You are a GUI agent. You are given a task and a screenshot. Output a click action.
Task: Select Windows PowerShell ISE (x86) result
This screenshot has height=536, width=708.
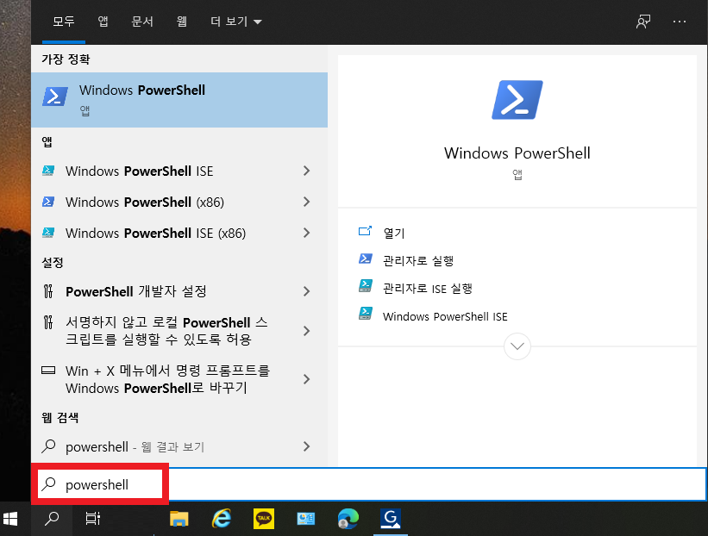(179, 233)
